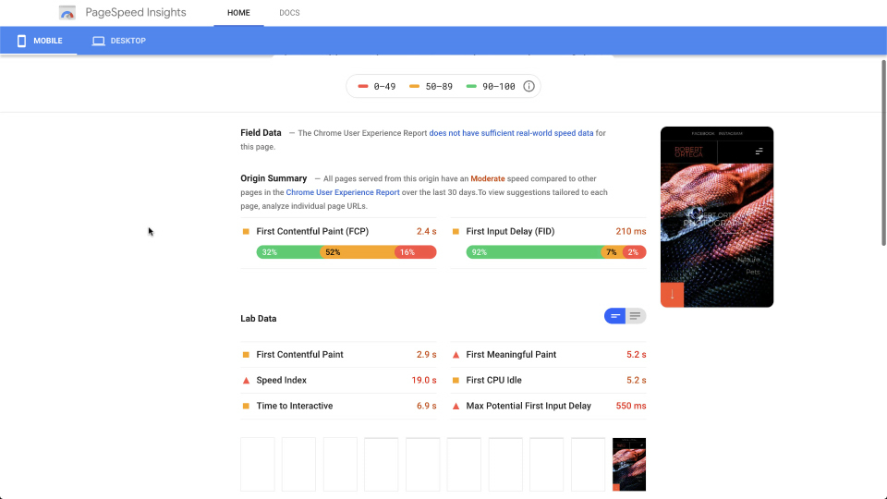
Task: Open the Chrome User Experience Report link
Action: (x=343, y=192)
